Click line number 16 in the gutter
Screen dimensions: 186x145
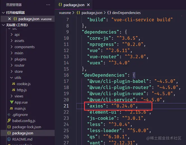point(66,75)
